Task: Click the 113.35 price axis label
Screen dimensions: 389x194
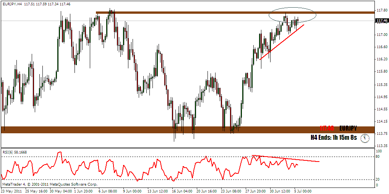Action: pyautogui.click(x=382, y=145)
